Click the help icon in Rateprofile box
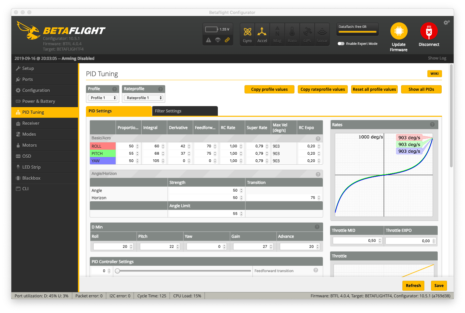The height and width of the screenshot is (313, 465). pos(160,89)
